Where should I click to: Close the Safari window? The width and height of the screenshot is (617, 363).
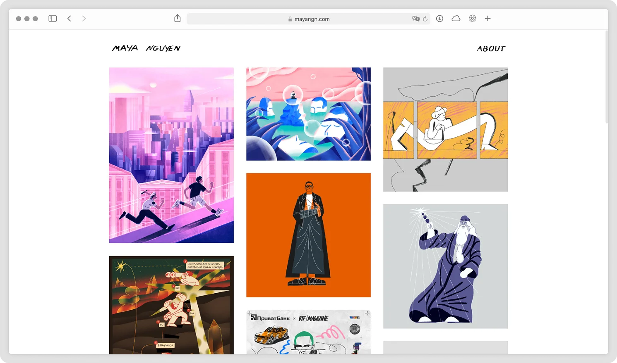19,19
